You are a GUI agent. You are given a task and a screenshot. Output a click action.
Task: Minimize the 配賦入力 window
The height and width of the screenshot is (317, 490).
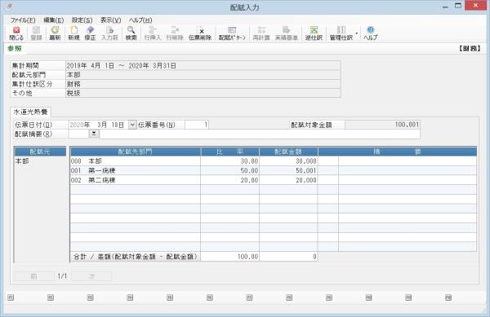[445, 7]
